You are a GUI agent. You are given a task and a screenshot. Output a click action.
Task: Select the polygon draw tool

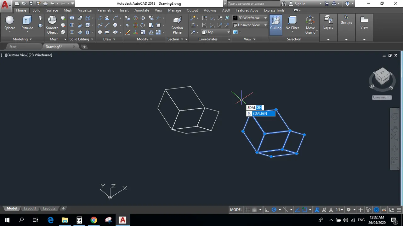click(x=100, y=32)
